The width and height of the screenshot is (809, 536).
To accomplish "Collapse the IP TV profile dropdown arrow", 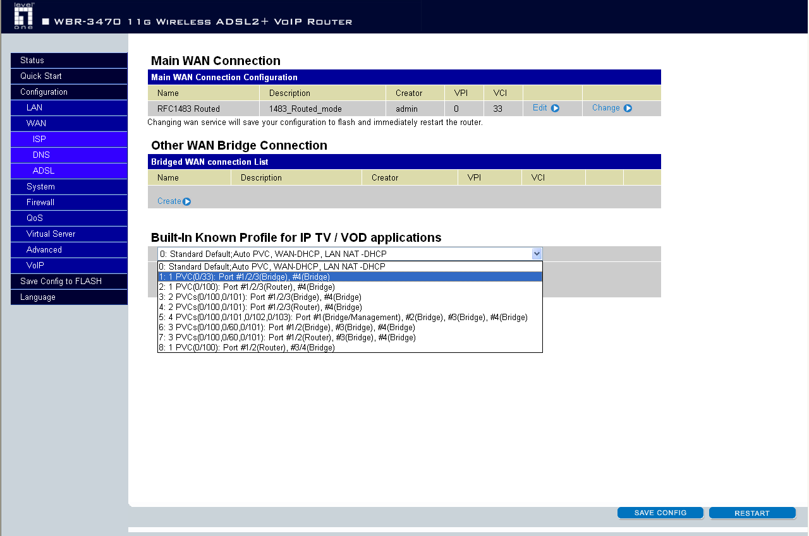I will click(537, 254).
